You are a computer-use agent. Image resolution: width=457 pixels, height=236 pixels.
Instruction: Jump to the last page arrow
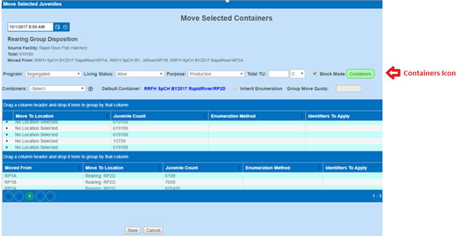50,196
